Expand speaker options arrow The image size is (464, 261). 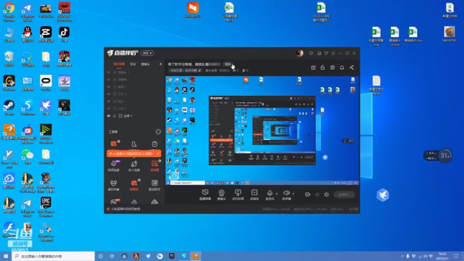tap(293, 194)
